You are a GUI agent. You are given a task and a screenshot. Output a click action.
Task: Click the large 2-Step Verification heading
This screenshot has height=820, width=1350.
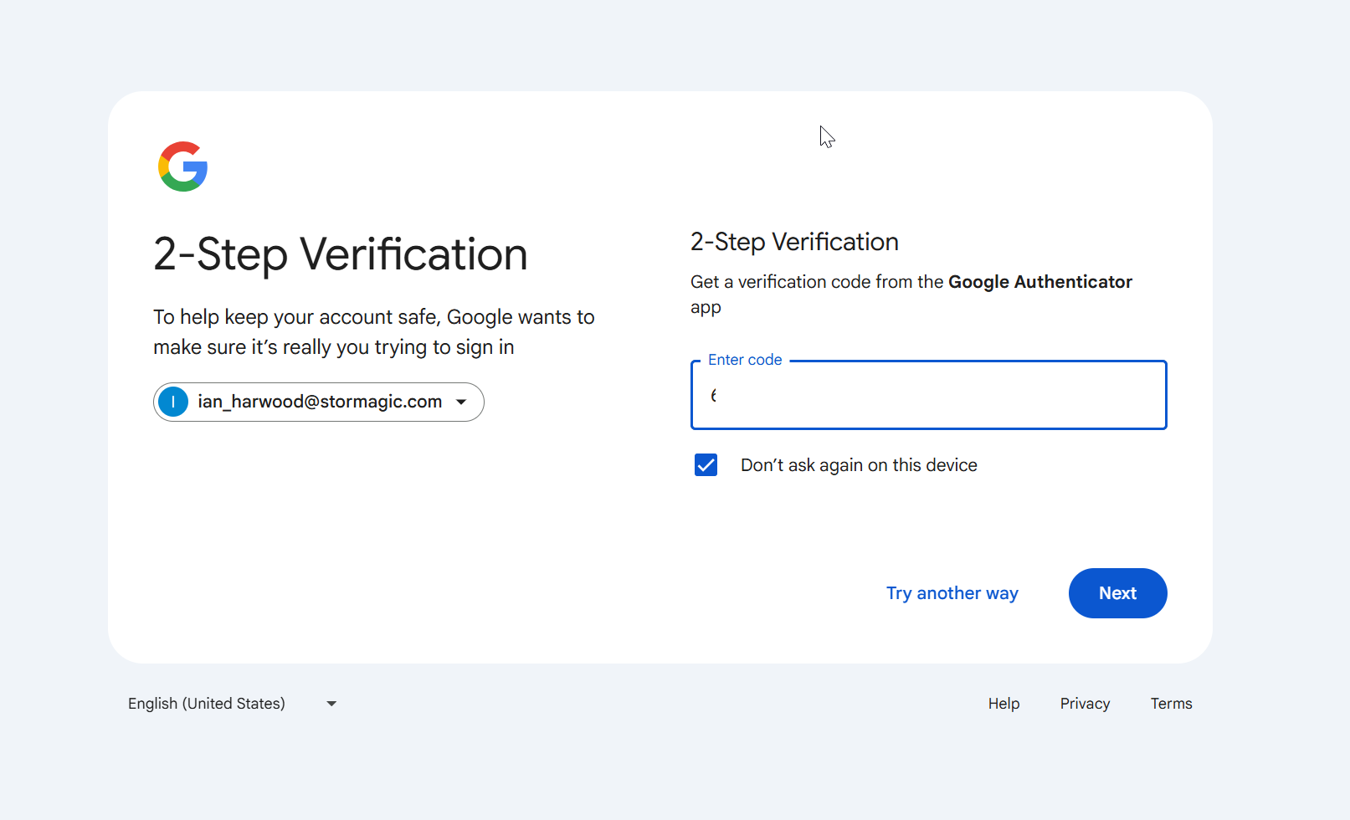coord(341,254)
